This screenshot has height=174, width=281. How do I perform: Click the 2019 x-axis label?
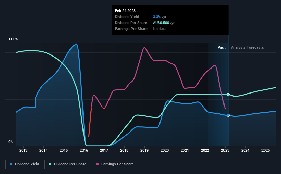tap(144, 150)
